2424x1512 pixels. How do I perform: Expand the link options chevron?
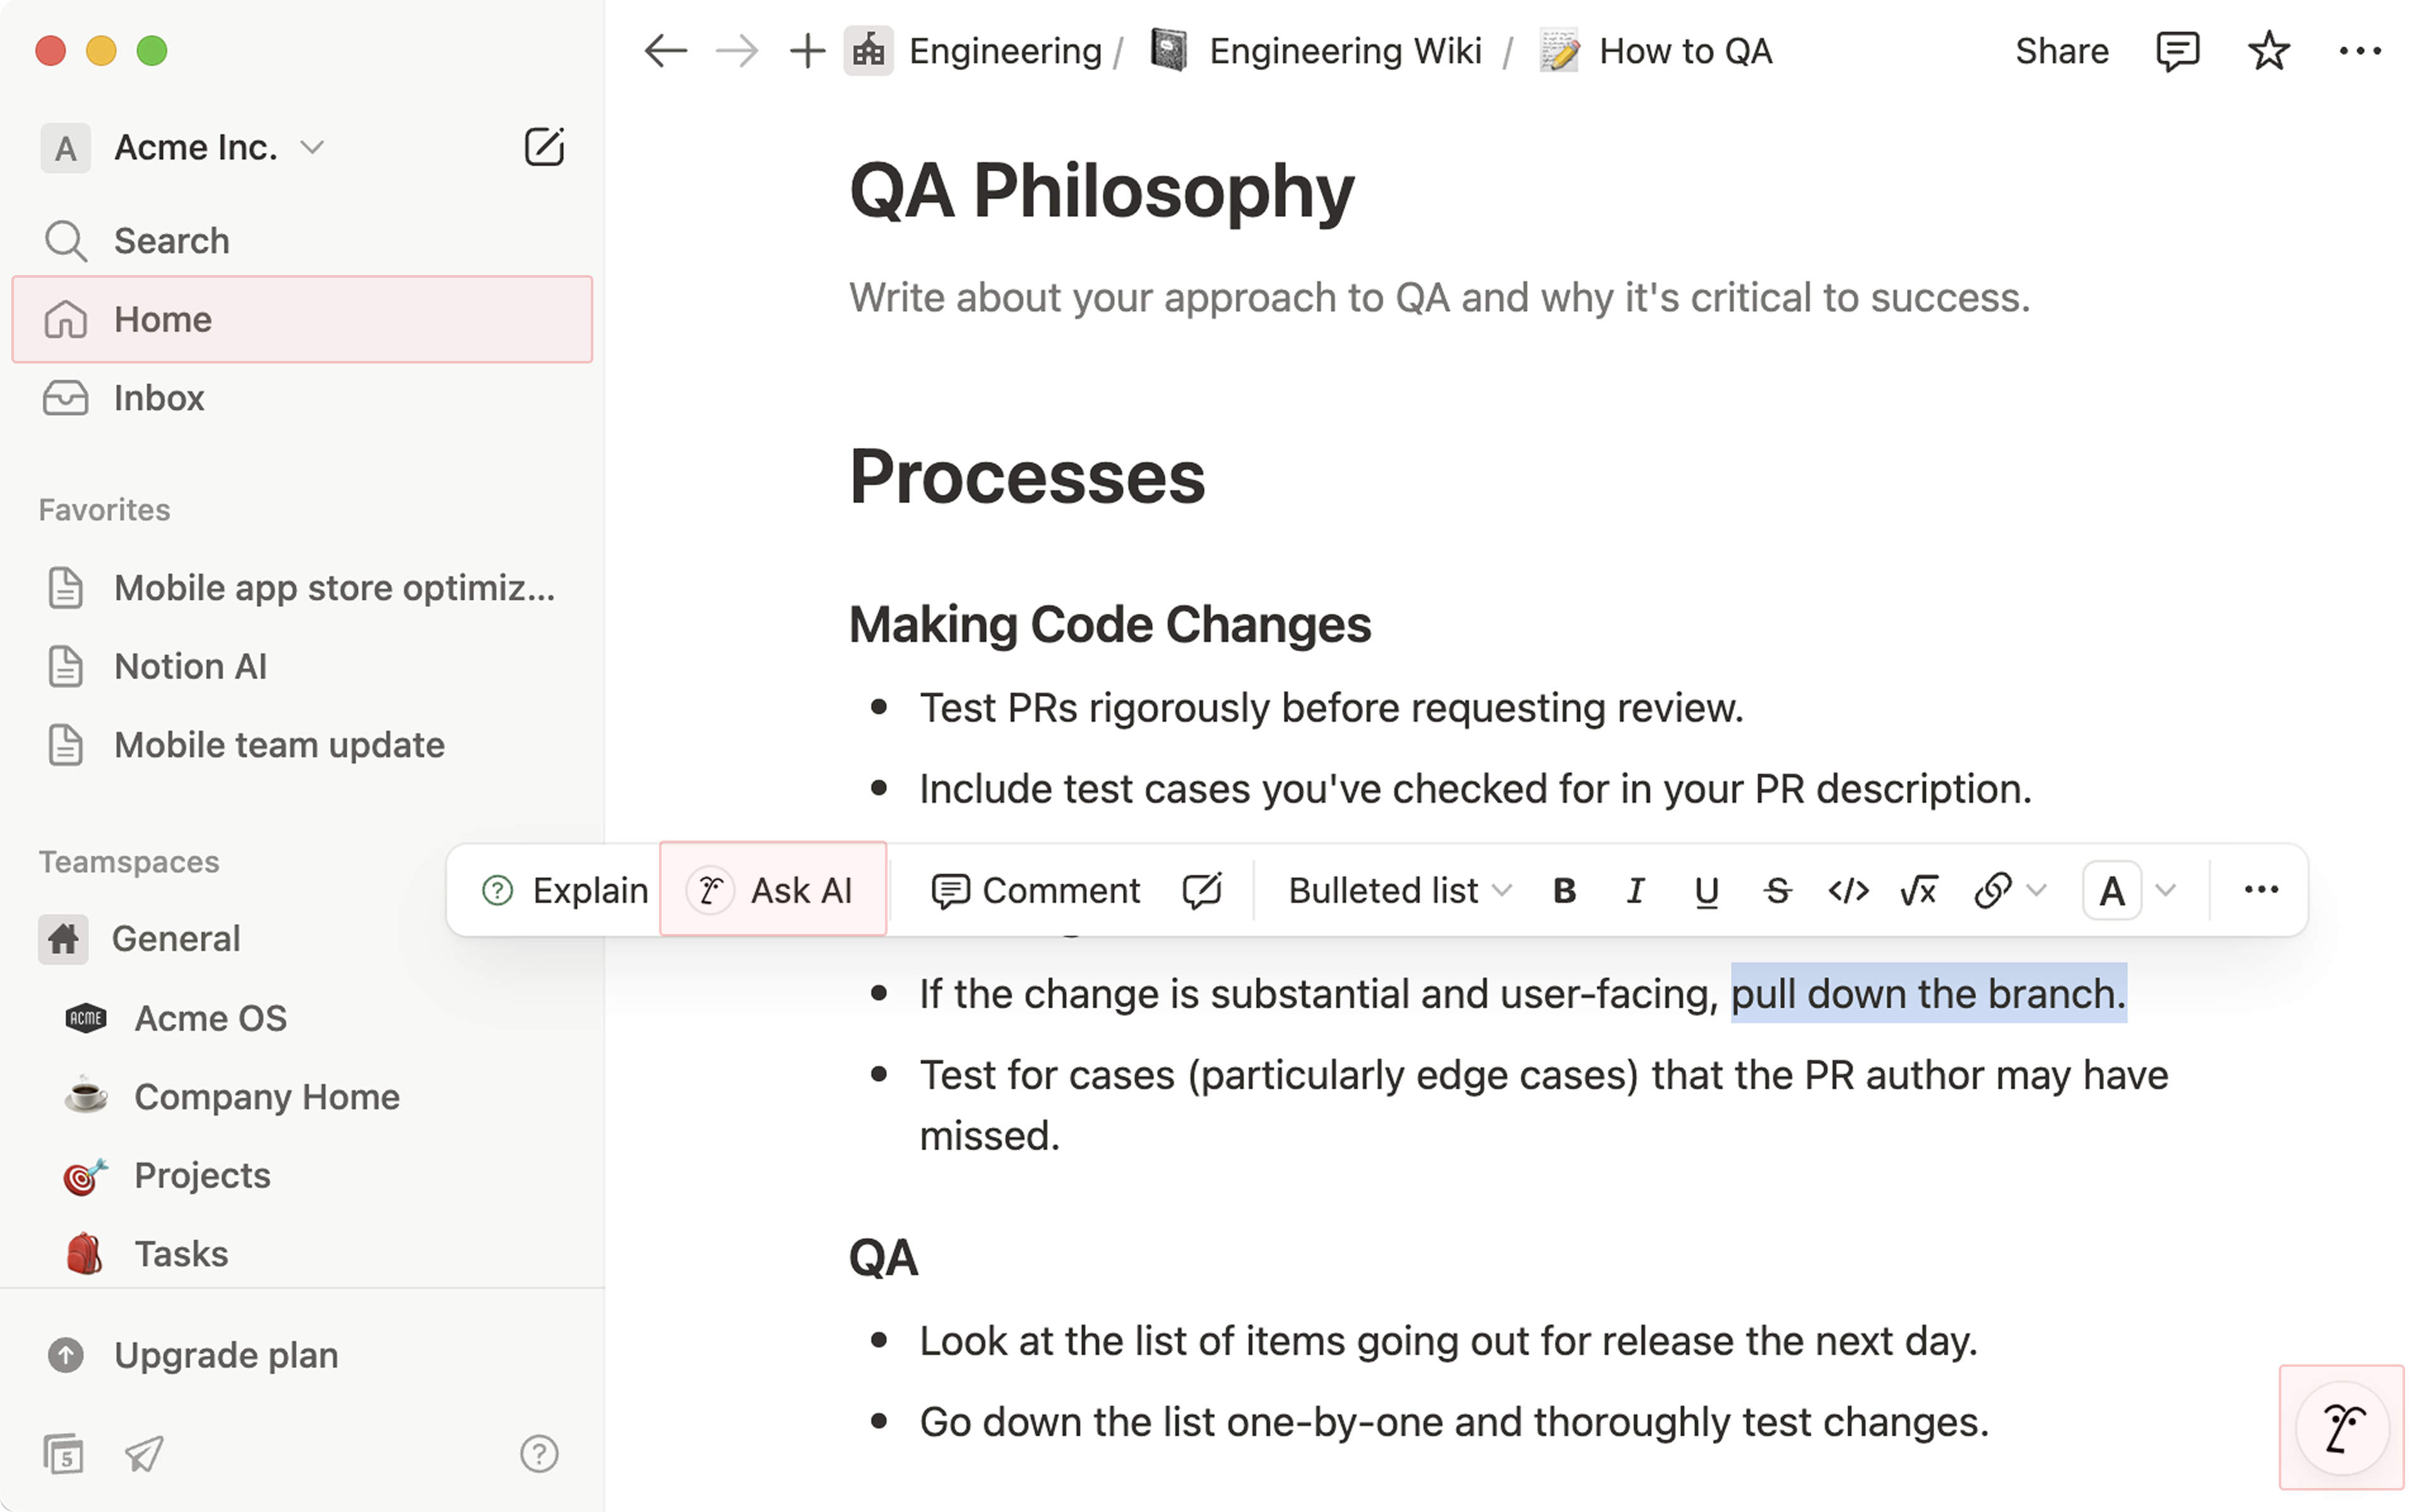[2036, 890]
